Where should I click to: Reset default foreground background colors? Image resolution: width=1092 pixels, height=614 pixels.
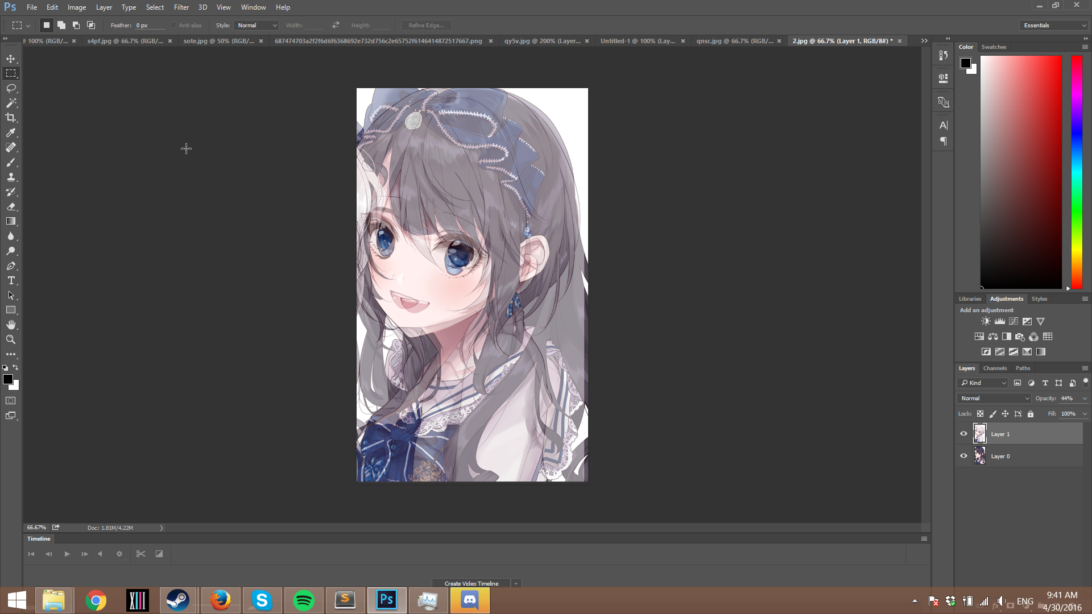pyautogui.click(x=5, y=368)
